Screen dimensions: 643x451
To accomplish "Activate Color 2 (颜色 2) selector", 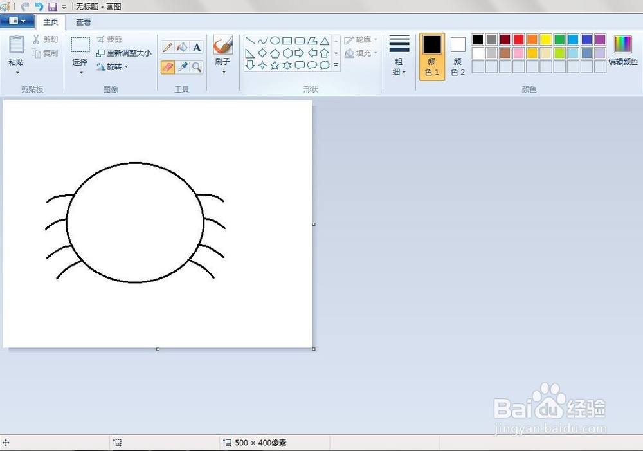I will [458, 56].
